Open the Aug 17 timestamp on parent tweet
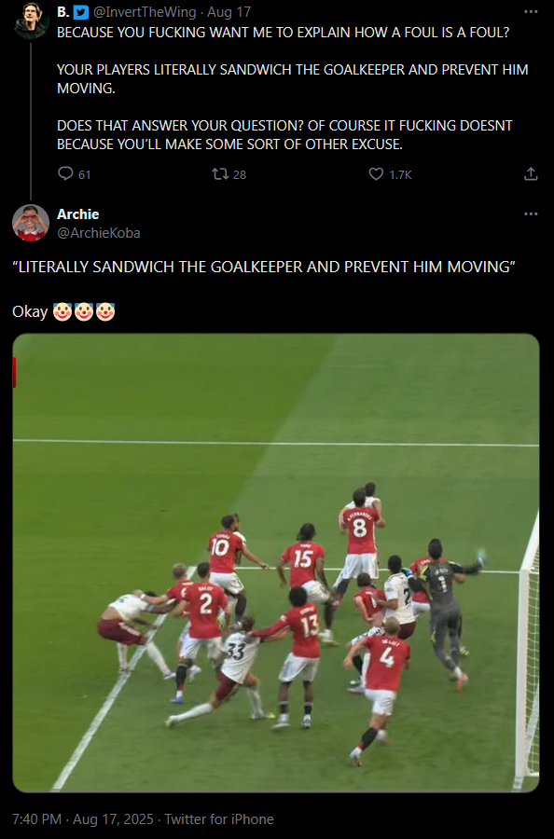554x839 pixels. click(x=229, y=12)
